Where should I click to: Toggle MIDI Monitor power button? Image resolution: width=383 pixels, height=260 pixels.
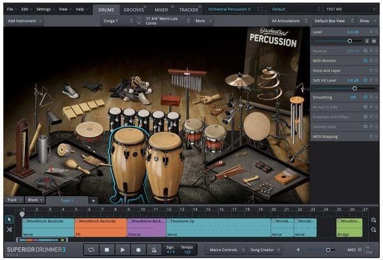[365, 61]
